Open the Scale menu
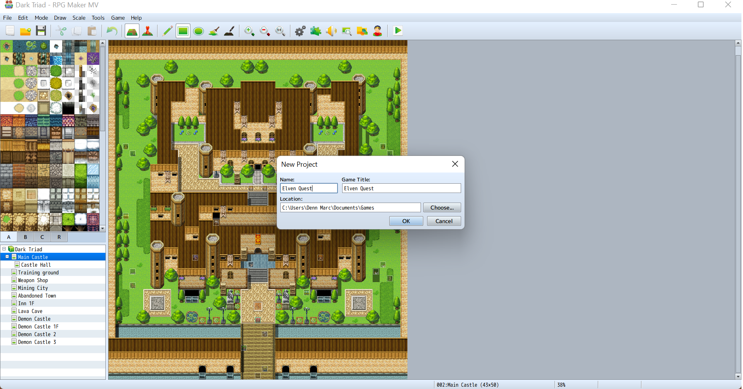Screen dimensions: 743x389 coord(79,18)
